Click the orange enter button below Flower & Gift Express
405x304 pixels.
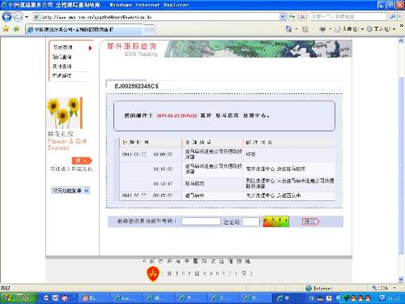point(82,161)
